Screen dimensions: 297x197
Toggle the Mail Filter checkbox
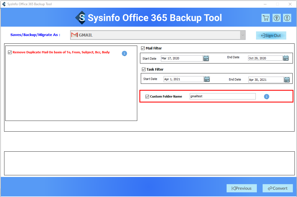tap(143, 48)
